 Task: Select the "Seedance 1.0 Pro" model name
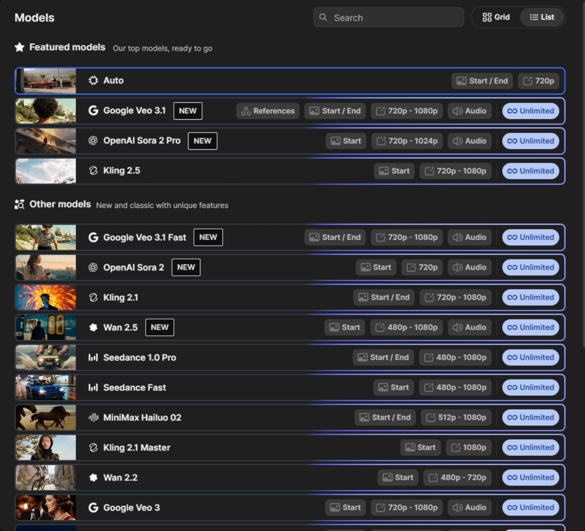click(x=140, y=357)
